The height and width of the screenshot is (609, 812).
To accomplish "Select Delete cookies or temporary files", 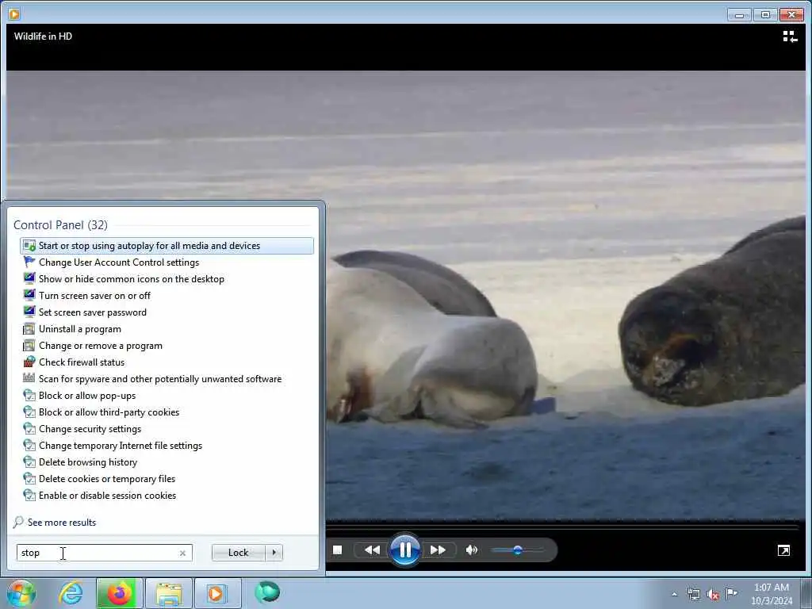I will click(167, 478).
